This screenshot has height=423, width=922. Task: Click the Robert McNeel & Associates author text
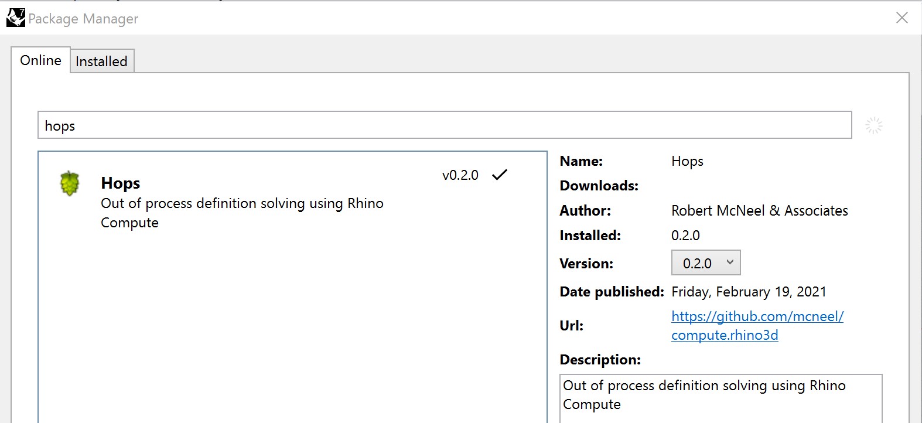click(x=759, y=211)
